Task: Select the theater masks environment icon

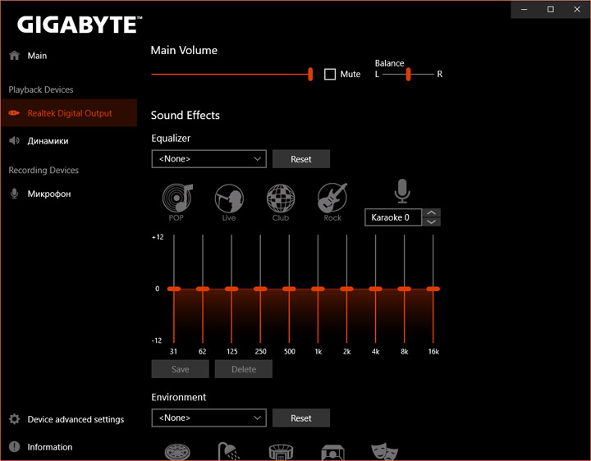Action: [384, 451]
